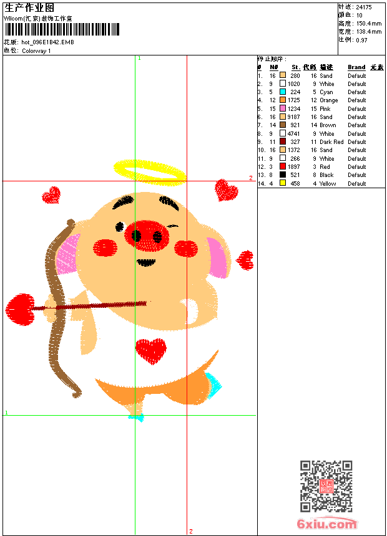Click the file name hot_096E1B42.EMB

[x=47, y=42]
